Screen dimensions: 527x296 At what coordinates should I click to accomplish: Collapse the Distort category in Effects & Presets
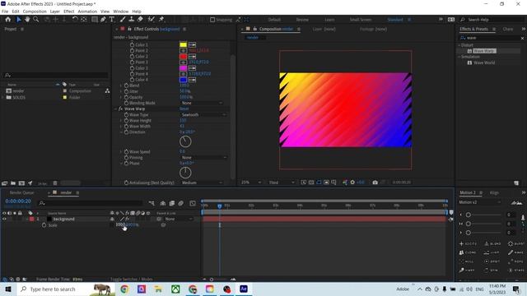tap(459, 45)
